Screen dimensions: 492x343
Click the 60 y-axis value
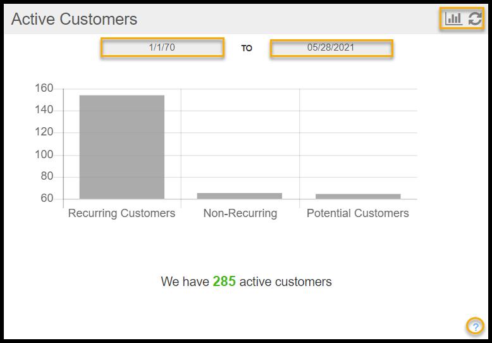[47, 199]
